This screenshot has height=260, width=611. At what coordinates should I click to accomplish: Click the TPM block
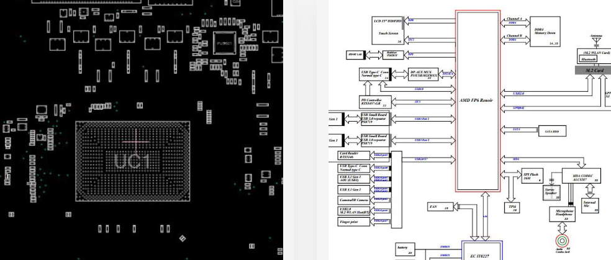[x=512, y=208]
